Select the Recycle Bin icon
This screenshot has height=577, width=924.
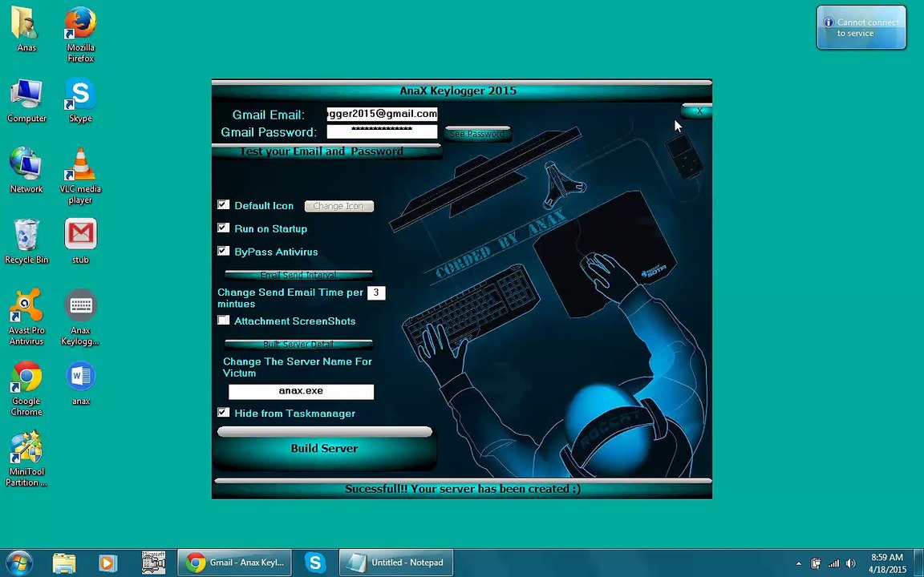point(26,241)
